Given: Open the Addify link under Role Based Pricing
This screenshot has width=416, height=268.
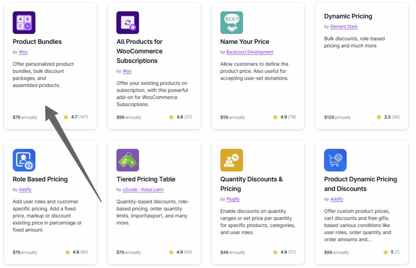Looking at the screenshot, I should click(25, 190).
